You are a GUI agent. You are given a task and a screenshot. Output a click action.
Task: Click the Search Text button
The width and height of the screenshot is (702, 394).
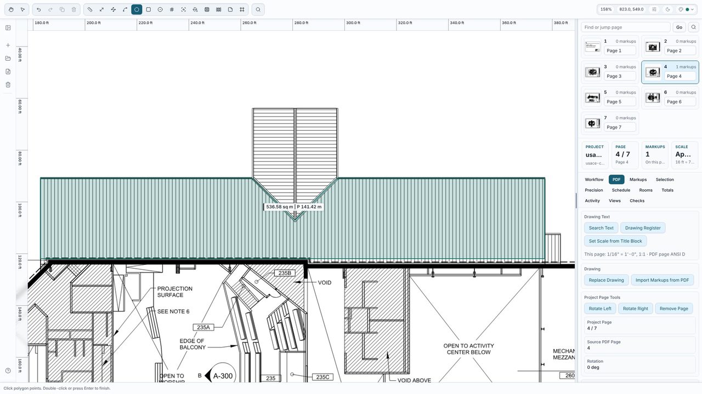(601, 228)
